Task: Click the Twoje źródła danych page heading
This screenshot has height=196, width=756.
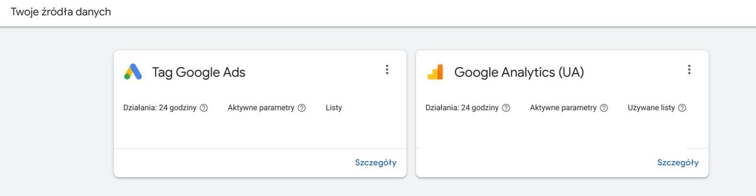Action: point(61,12)
